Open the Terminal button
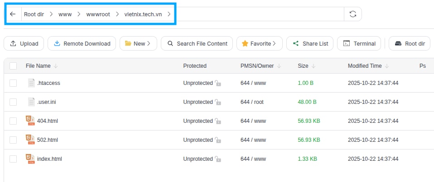This screenshot has height=182, width=434. click(359, 43)
